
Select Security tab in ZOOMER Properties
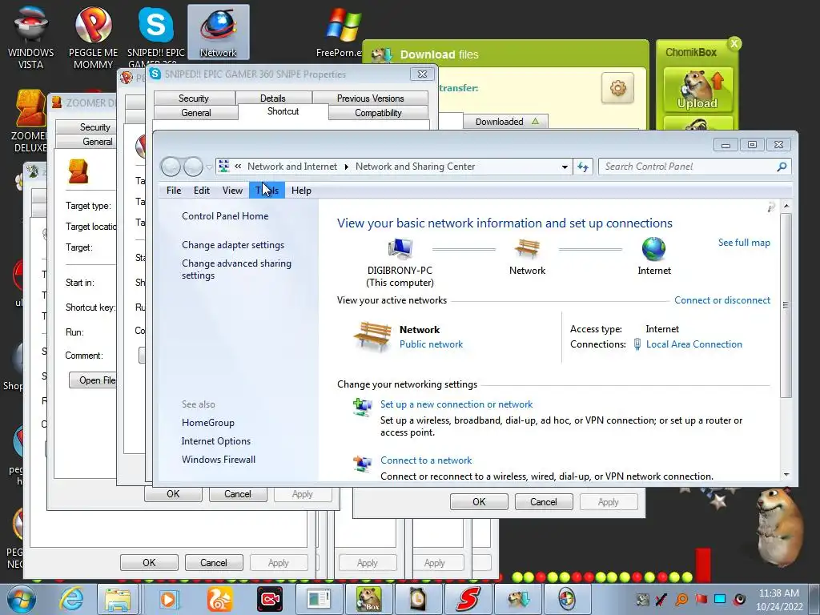pyautogui.click(x=94, y=127)
